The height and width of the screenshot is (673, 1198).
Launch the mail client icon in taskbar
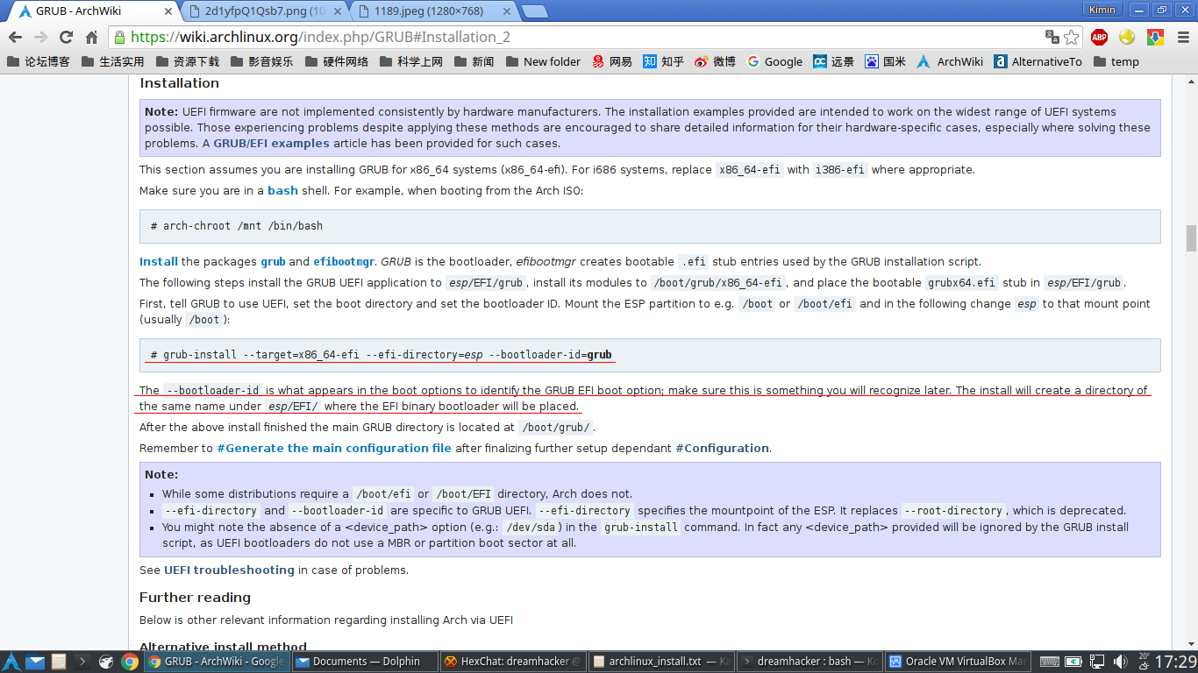[35, 662]
